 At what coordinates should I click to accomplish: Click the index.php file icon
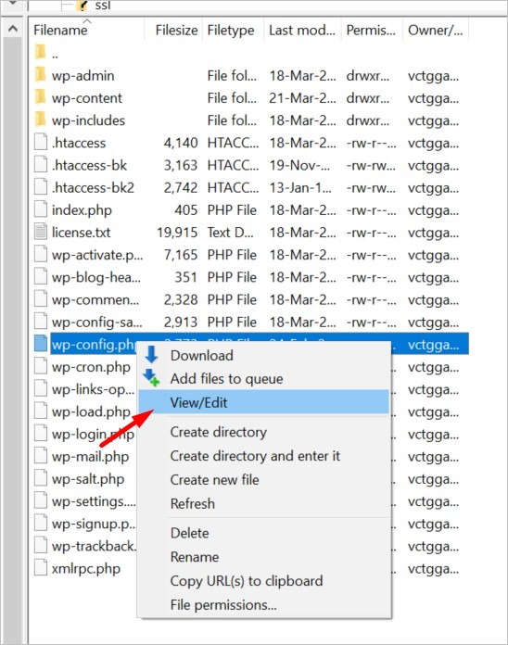(x=40, y=209)
